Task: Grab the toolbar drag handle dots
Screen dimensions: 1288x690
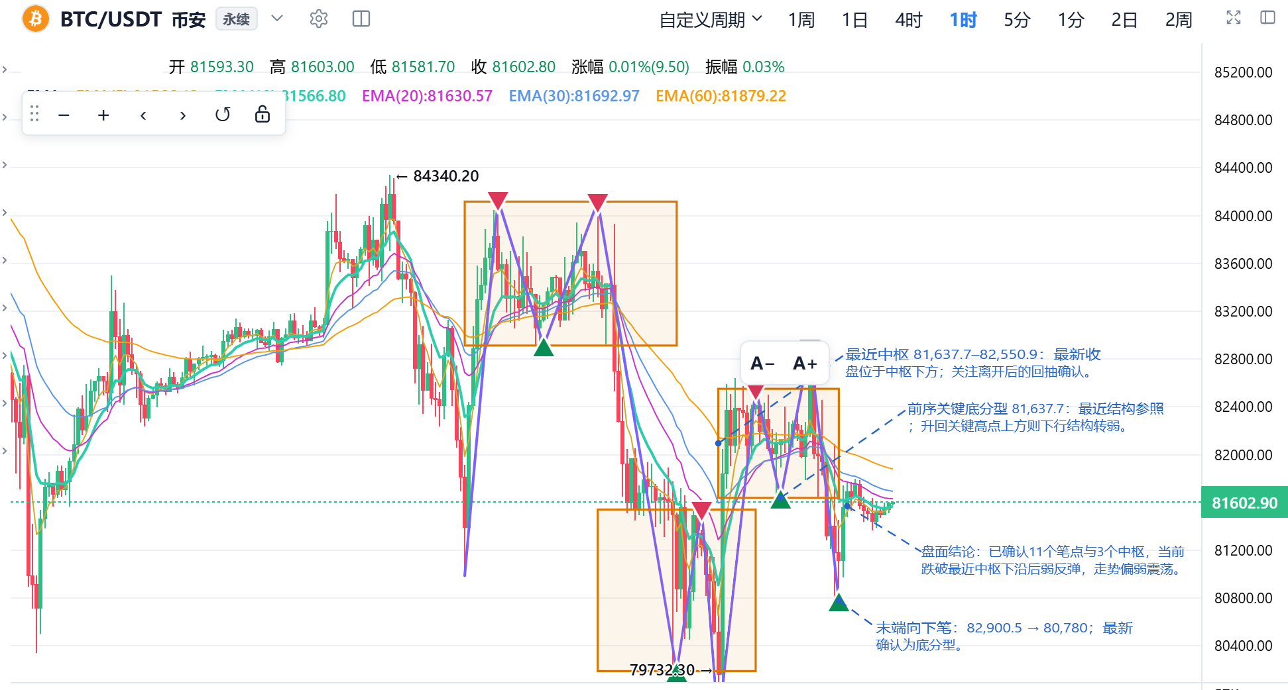Action: 34,115
